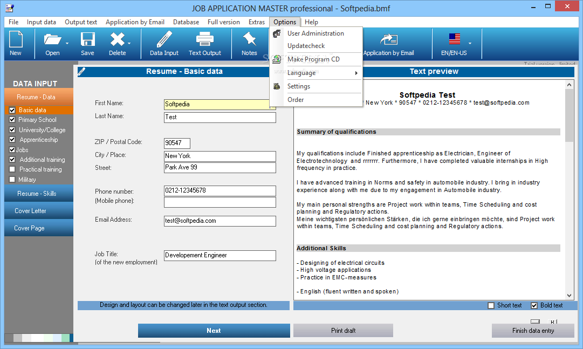Screen dimensions: 583x349
Task: Click the Print draft button
Action: (x=343, y=331)
